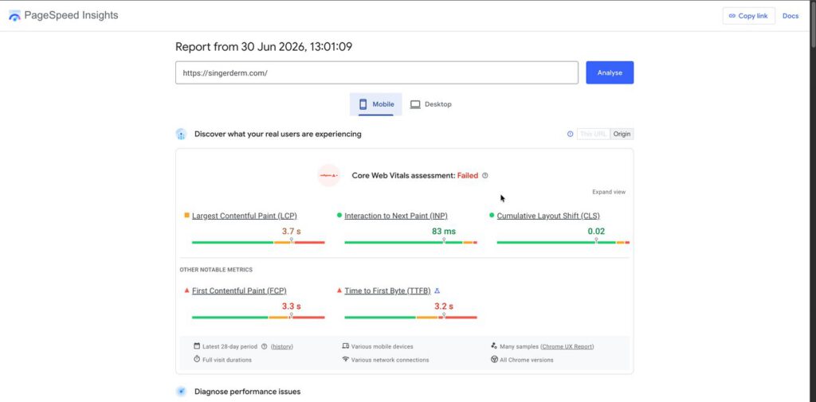Click the Report from 30 Jun 2026 heading
Image resolution: width=816 pixels, height=402 pixels.
[x=264, y=47]
